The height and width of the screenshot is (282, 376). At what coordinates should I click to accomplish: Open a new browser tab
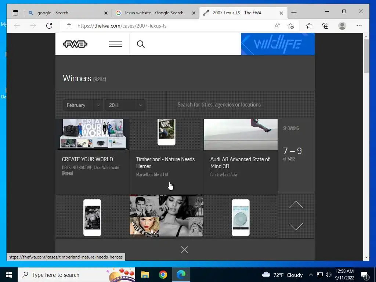tap(294, 13)
